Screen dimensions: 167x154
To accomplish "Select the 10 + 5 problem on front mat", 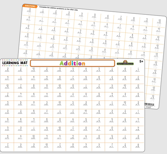I will pyautogui.click(x=59, y=86).
